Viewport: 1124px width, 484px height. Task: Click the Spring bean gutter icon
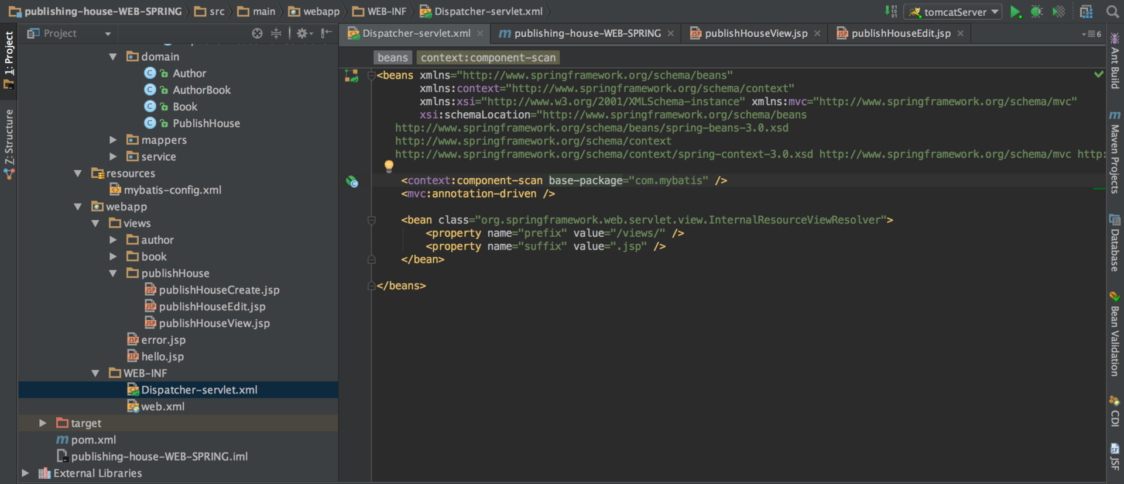[352, 181]
